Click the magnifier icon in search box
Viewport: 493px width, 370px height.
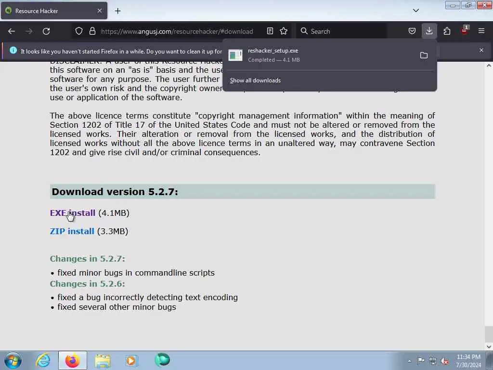point(304,31)
